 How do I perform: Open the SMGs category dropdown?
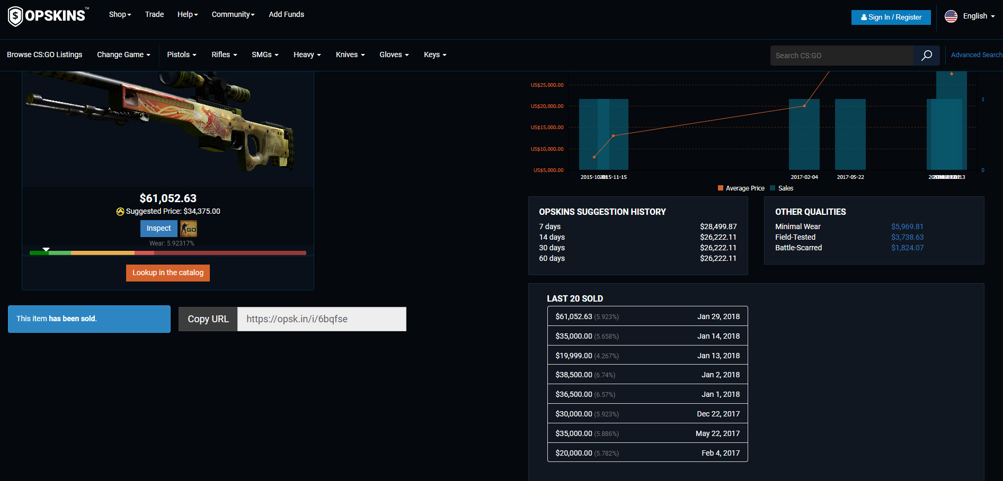click(265, 55)
